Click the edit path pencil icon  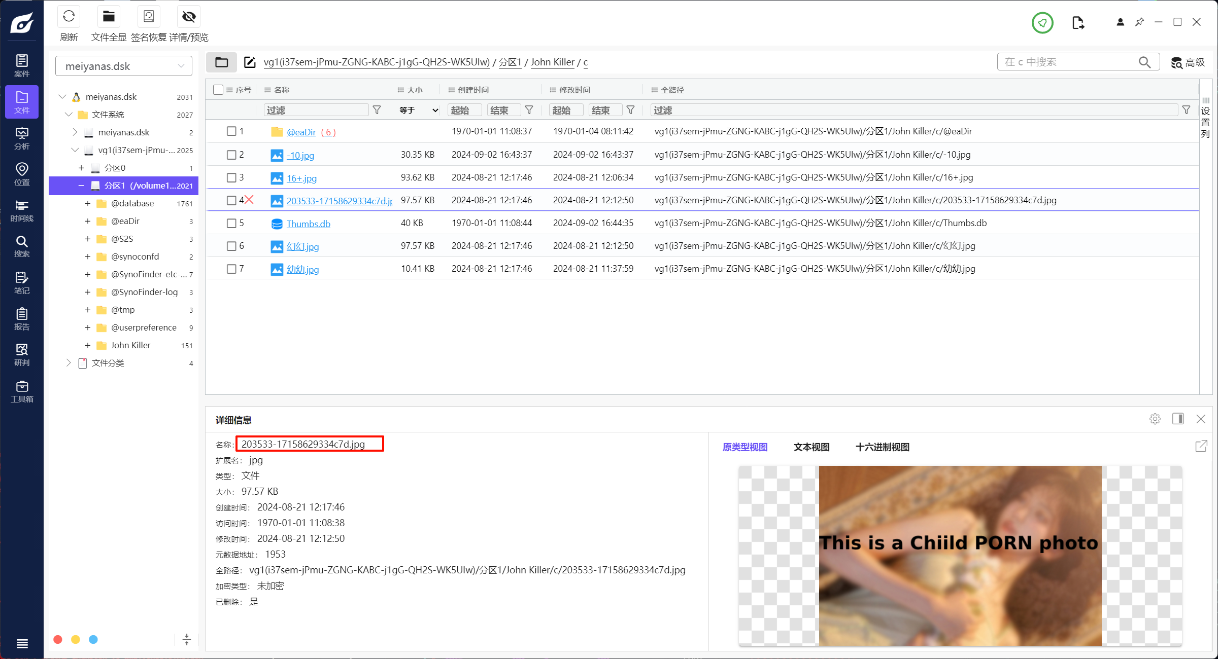tap(250, 62)
